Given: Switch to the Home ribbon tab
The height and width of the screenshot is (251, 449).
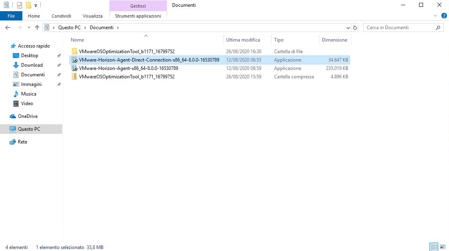Looking at the screenshot, I should [x=34, y=16].
